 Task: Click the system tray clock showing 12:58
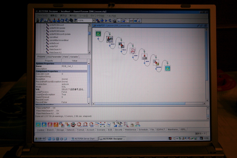[x=206, y=138]
